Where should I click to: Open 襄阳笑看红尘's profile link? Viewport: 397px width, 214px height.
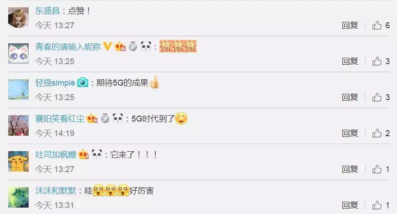(x=60, y=119)
